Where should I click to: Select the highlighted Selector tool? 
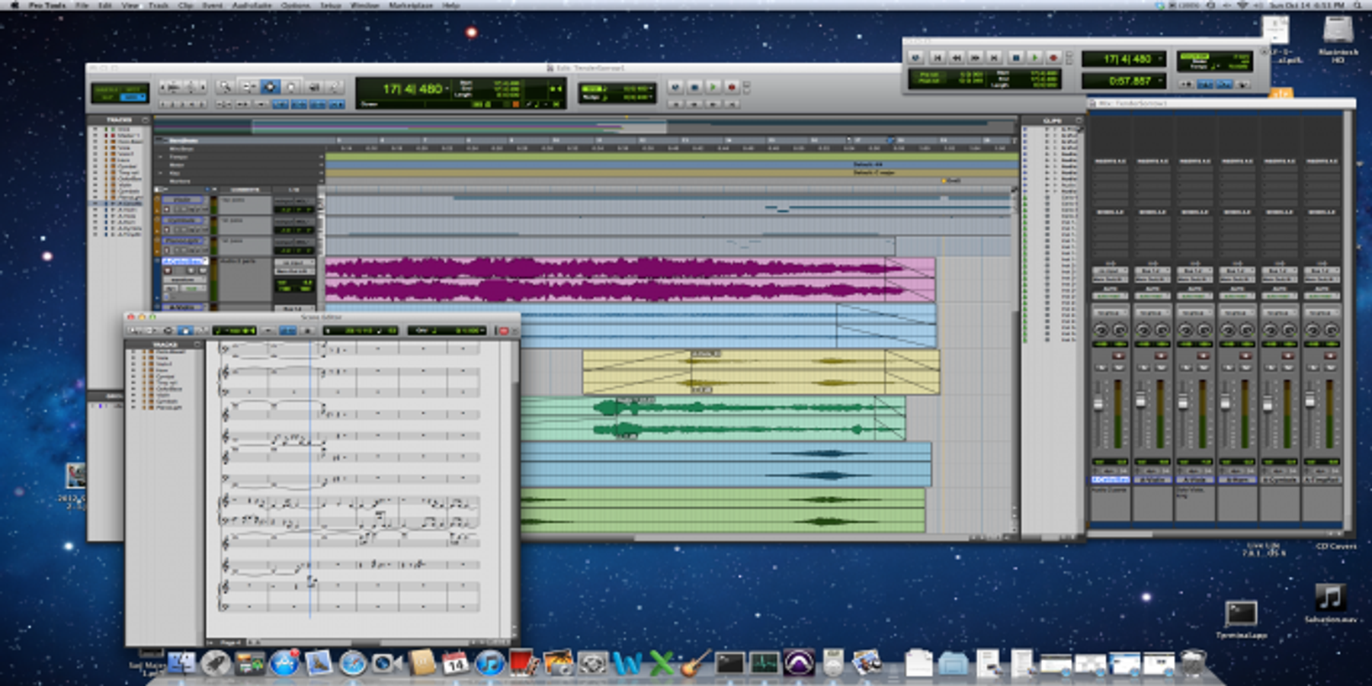click(270, 86)
